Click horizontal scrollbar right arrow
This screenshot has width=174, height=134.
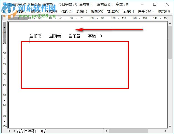click(165, 131)
